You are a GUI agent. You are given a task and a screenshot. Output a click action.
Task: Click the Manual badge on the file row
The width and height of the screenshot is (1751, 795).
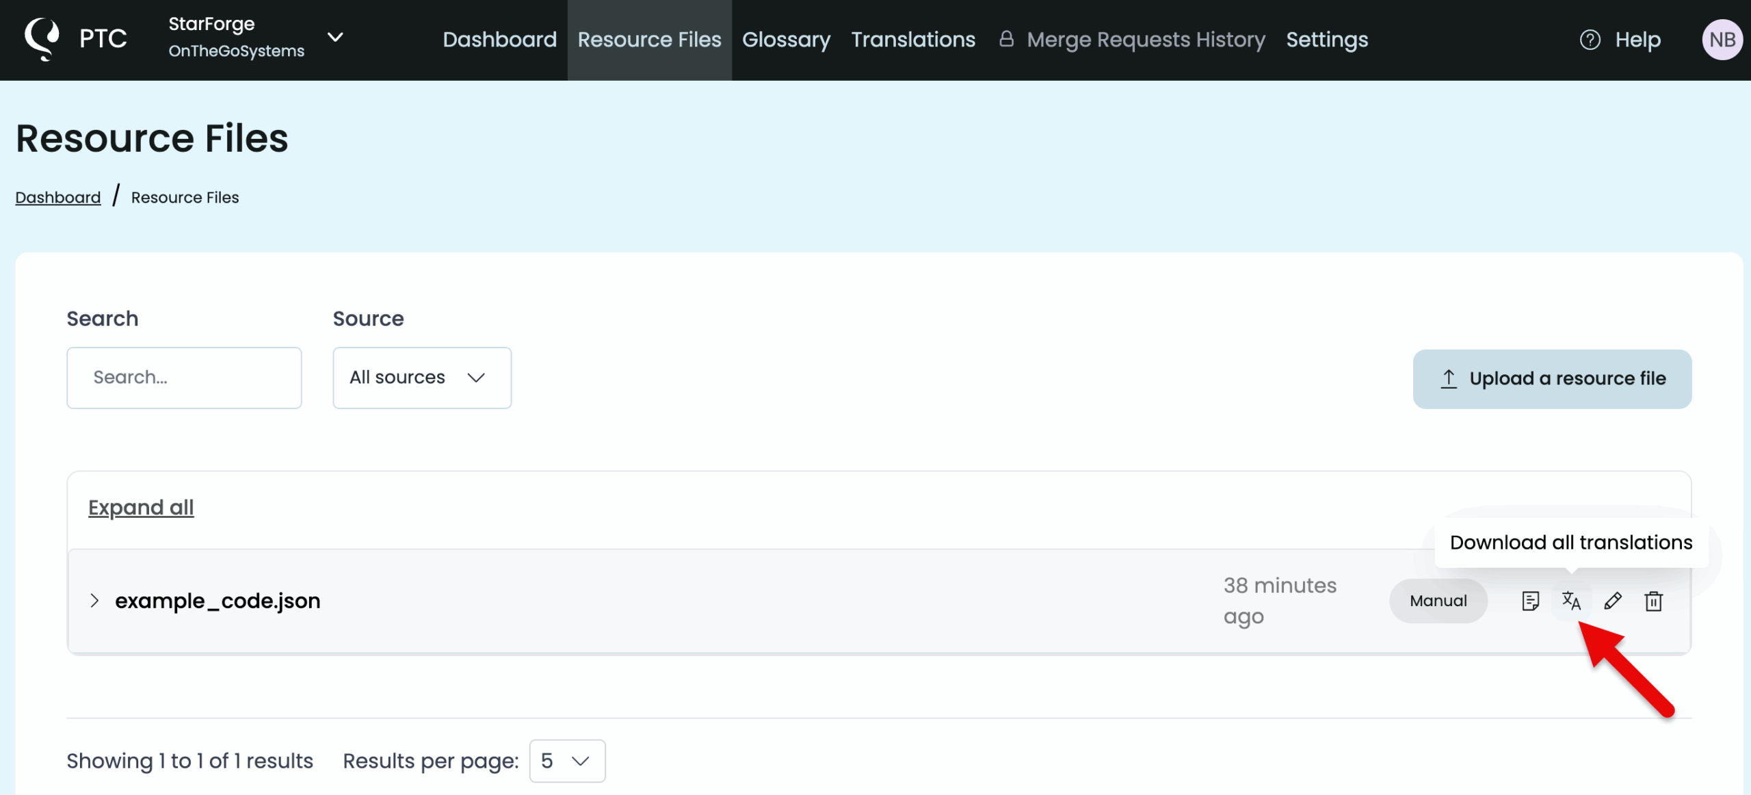point(1438,601)
